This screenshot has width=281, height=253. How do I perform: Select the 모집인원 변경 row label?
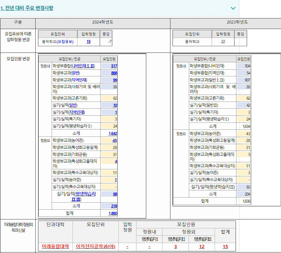pyautogui.click(x=18, y=59)
